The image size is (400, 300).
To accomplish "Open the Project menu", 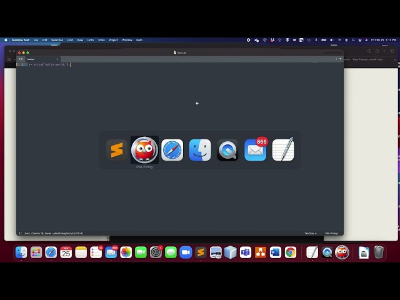I will [x=113, y=40].
